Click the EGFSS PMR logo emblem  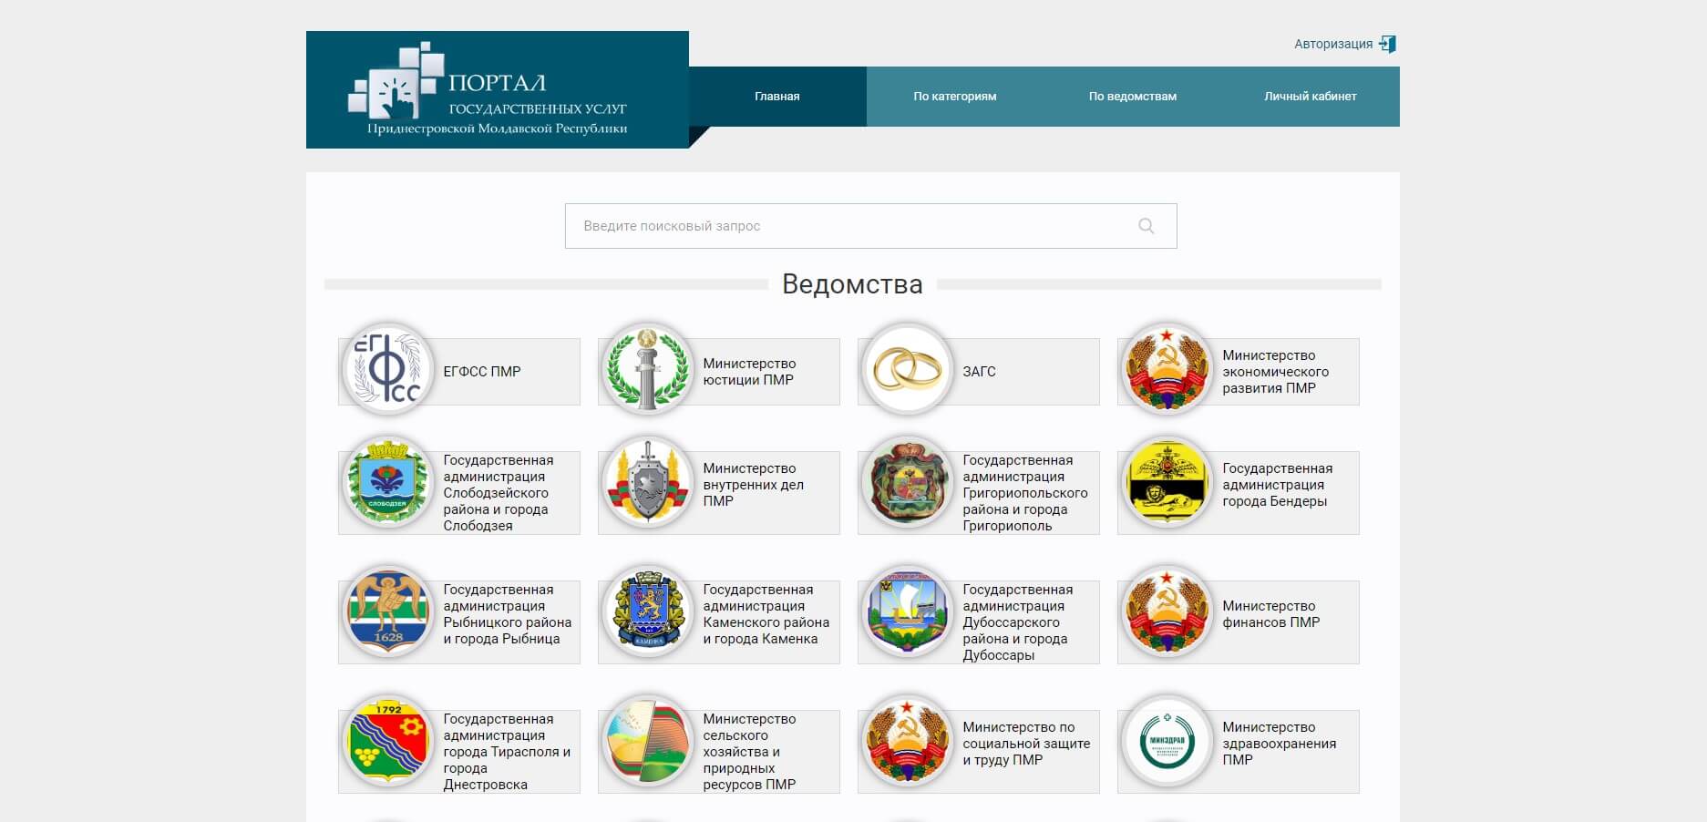click(387, 371)
